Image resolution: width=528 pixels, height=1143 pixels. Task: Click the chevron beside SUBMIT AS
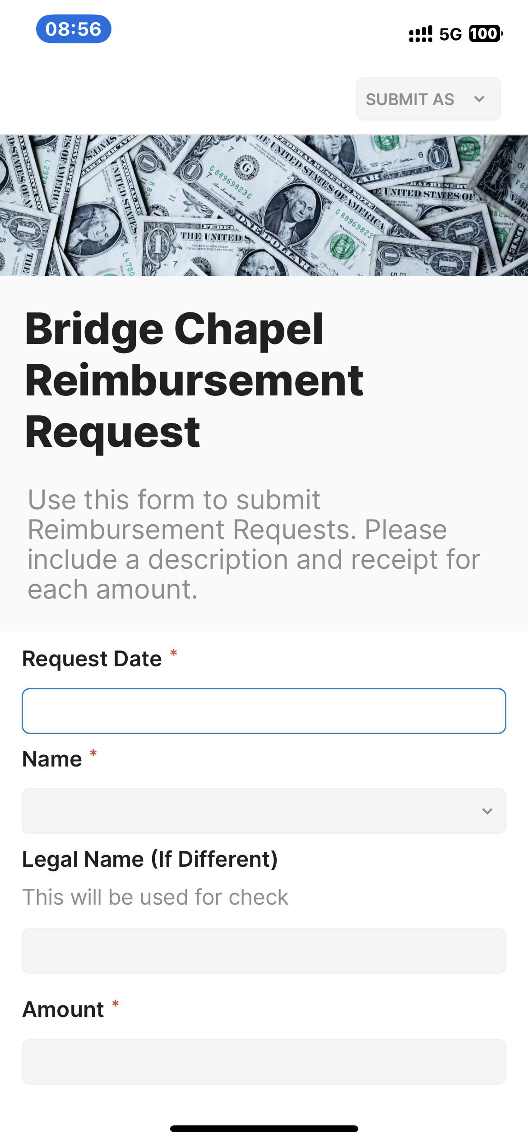(x=479, y=99)
